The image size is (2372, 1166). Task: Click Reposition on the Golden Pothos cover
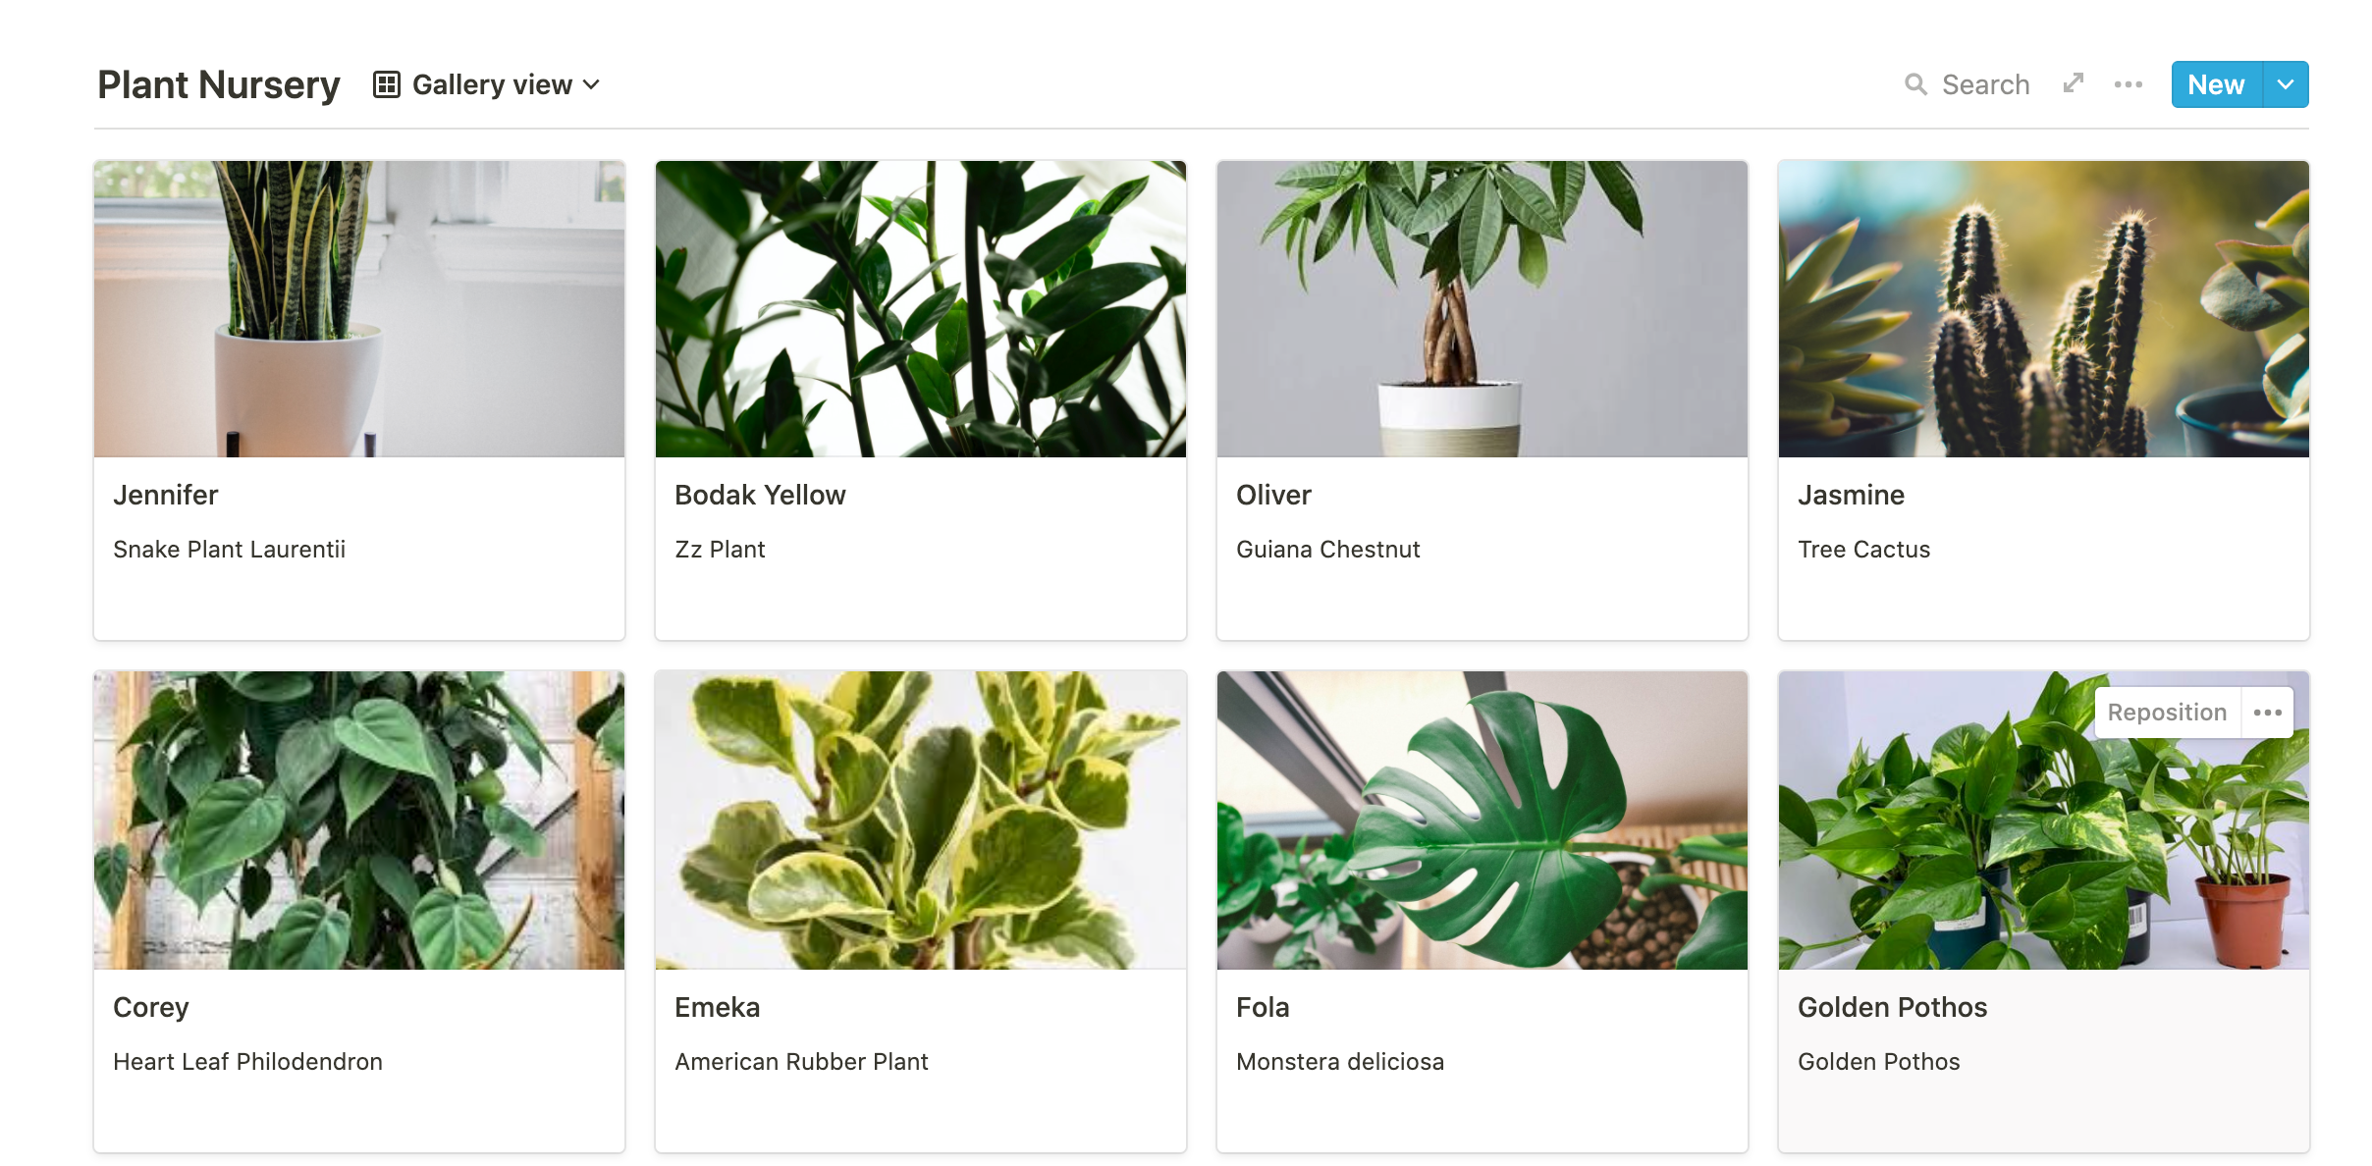[x=2167, y=713]
